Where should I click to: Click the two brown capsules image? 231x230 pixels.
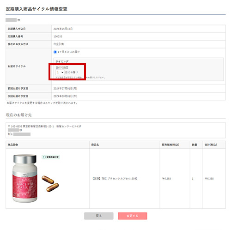tap(50, 184)
